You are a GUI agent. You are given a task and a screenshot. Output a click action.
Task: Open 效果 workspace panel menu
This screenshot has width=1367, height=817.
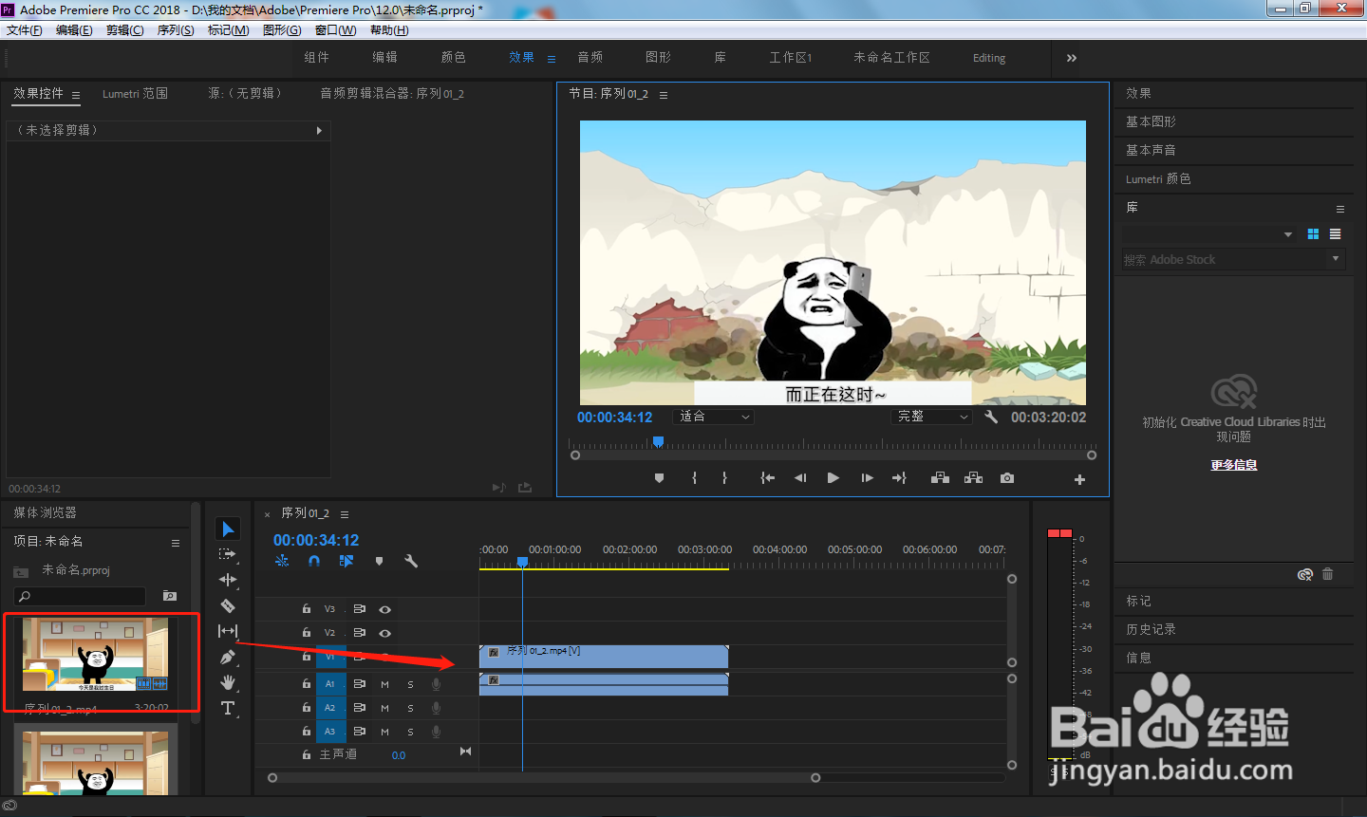552,59
